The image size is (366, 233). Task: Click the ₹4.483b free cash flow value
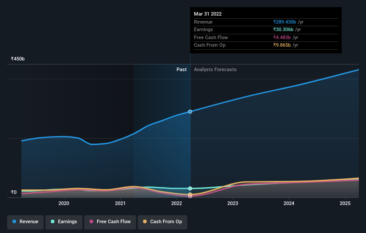tap(282, 37)
